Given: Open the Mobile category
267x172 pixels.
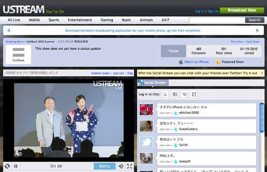Looking at the screenshot, I should [x=34, y=20].
